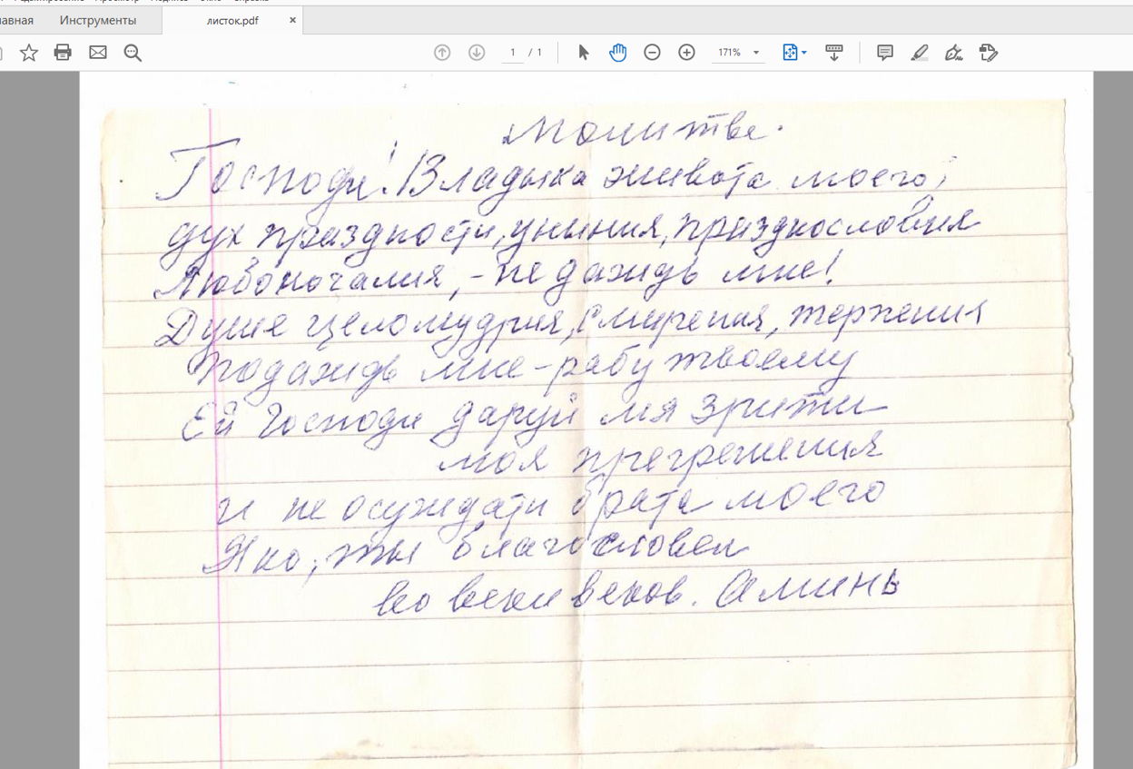Image resolution: width=1133 pixels, height=769 pixels.
Task: Click the Print file icon
Action: pyautogui.click(x=63, y=53)
